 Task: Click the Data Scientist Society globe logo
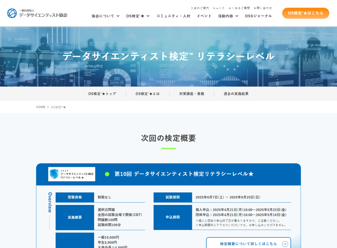click(12, 13)
